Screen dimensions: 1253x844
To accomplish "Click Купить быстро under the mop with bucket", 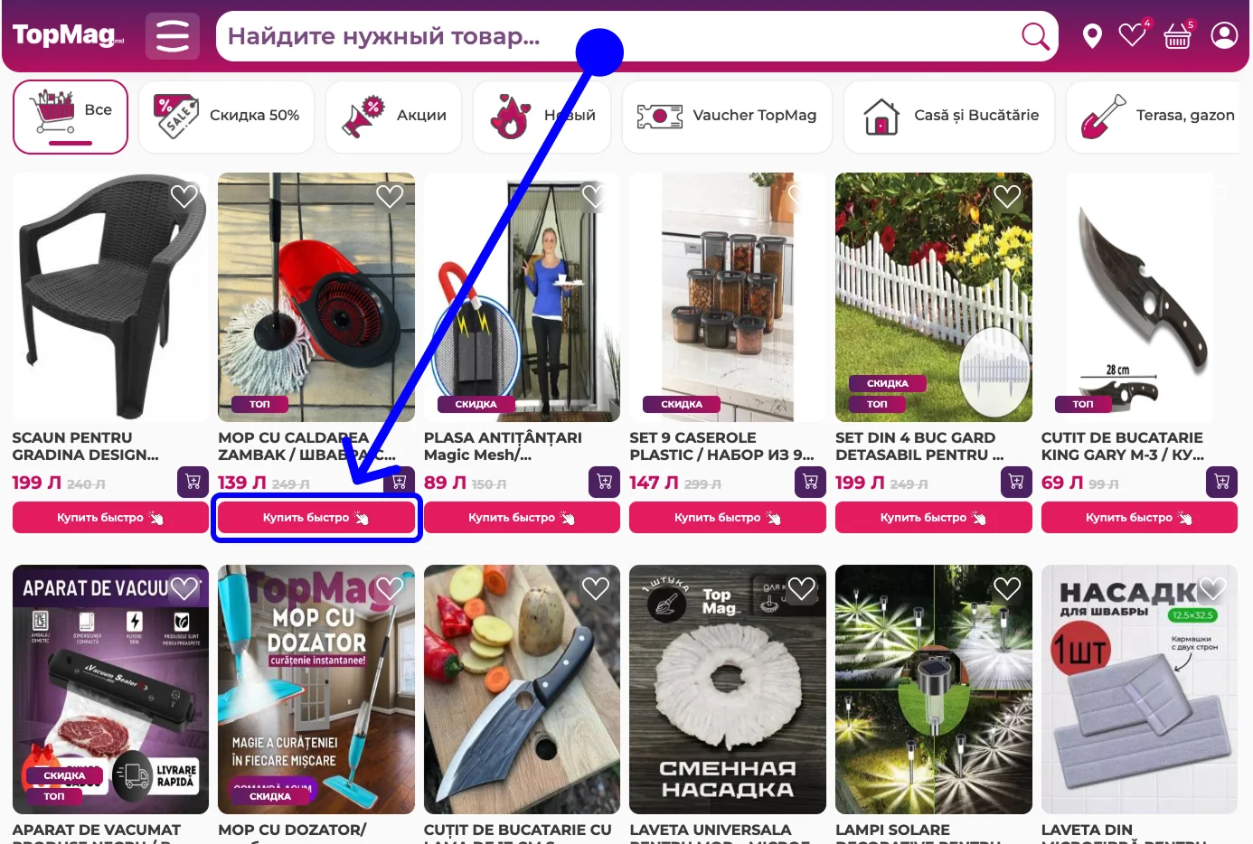I will 316,518.
